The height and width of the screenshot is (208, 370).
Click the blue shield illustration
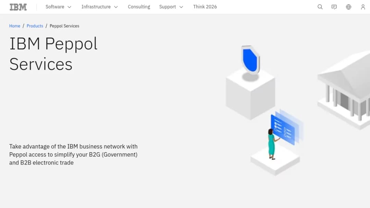[x=250, y=60]
